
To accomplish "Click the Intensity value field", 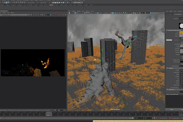I will [181, 34].
